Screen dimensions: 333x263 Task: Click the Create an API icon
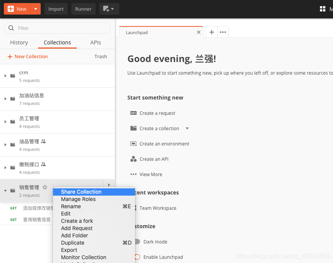tap(134, 159)
